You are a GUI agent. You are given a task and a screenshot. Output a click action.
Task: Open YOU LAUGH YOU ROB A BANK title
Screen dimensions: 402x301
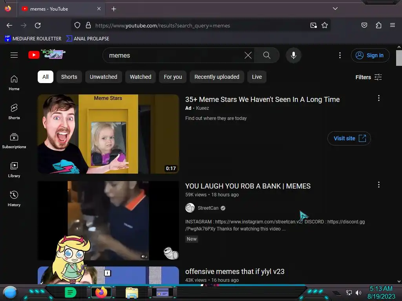248,186
